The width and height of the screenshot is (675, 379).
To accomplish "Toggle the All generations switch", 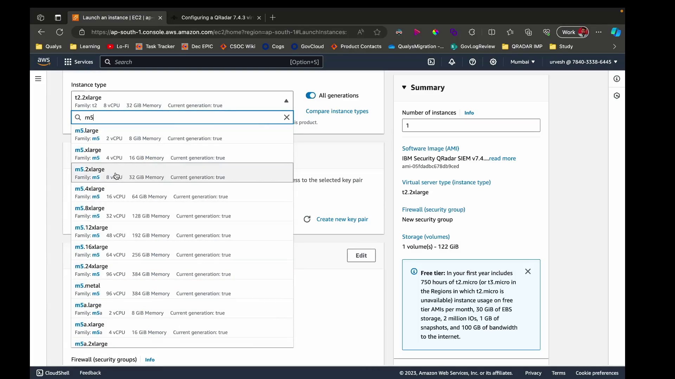I will [311, 95].
